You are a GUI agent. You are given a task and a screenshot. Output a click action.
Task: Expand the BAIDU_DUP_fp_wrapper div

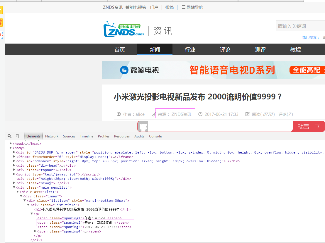pyautogui.click(x=14, y=152)
